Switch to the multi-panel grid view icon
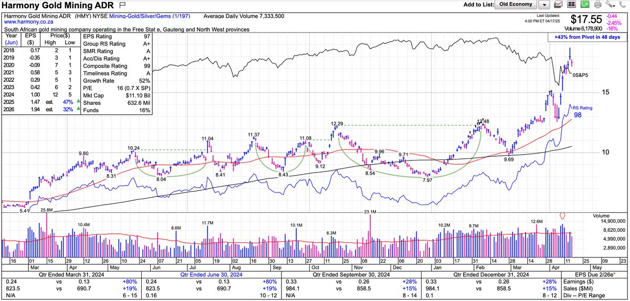The height and width of the screenshot is (301, 630). [x=572, y=5]
